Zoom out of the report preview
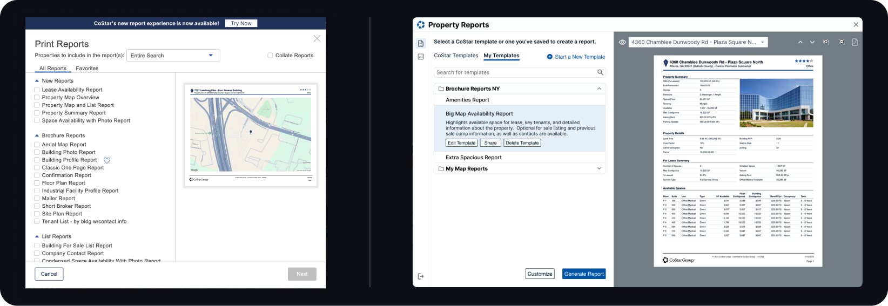The image size is (888, 306). click(842, 42)
